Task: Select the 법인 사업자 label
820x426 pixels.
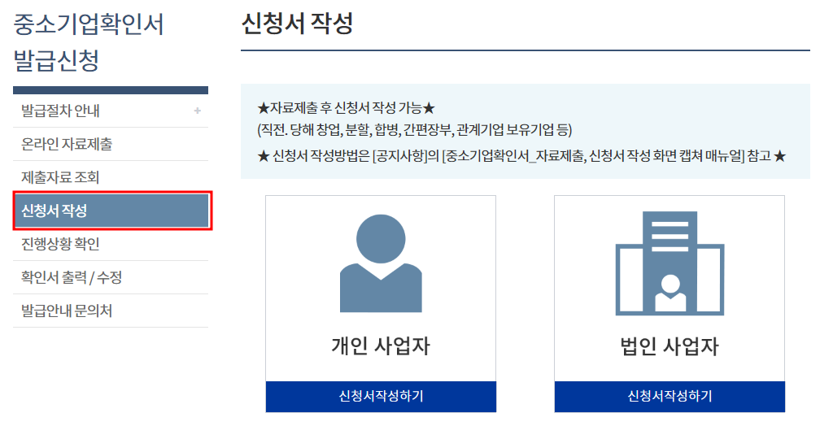Action: click(670, 346)
